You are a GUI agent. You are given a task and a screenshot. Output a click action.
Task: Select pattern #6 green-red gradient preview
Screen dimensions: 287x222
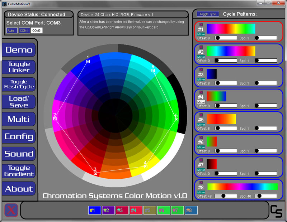point(212,141)
